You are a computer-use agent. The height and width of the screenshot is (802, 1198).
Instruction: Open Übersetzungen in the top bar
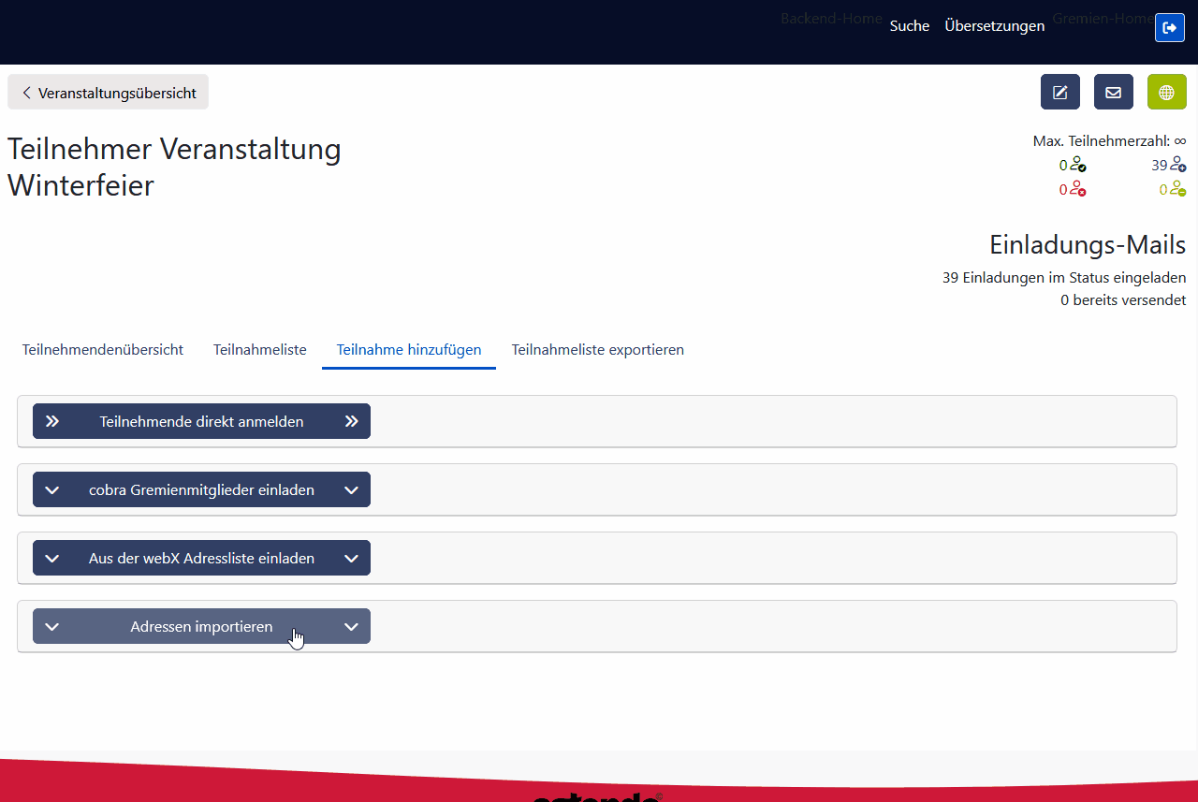[994, 25]
